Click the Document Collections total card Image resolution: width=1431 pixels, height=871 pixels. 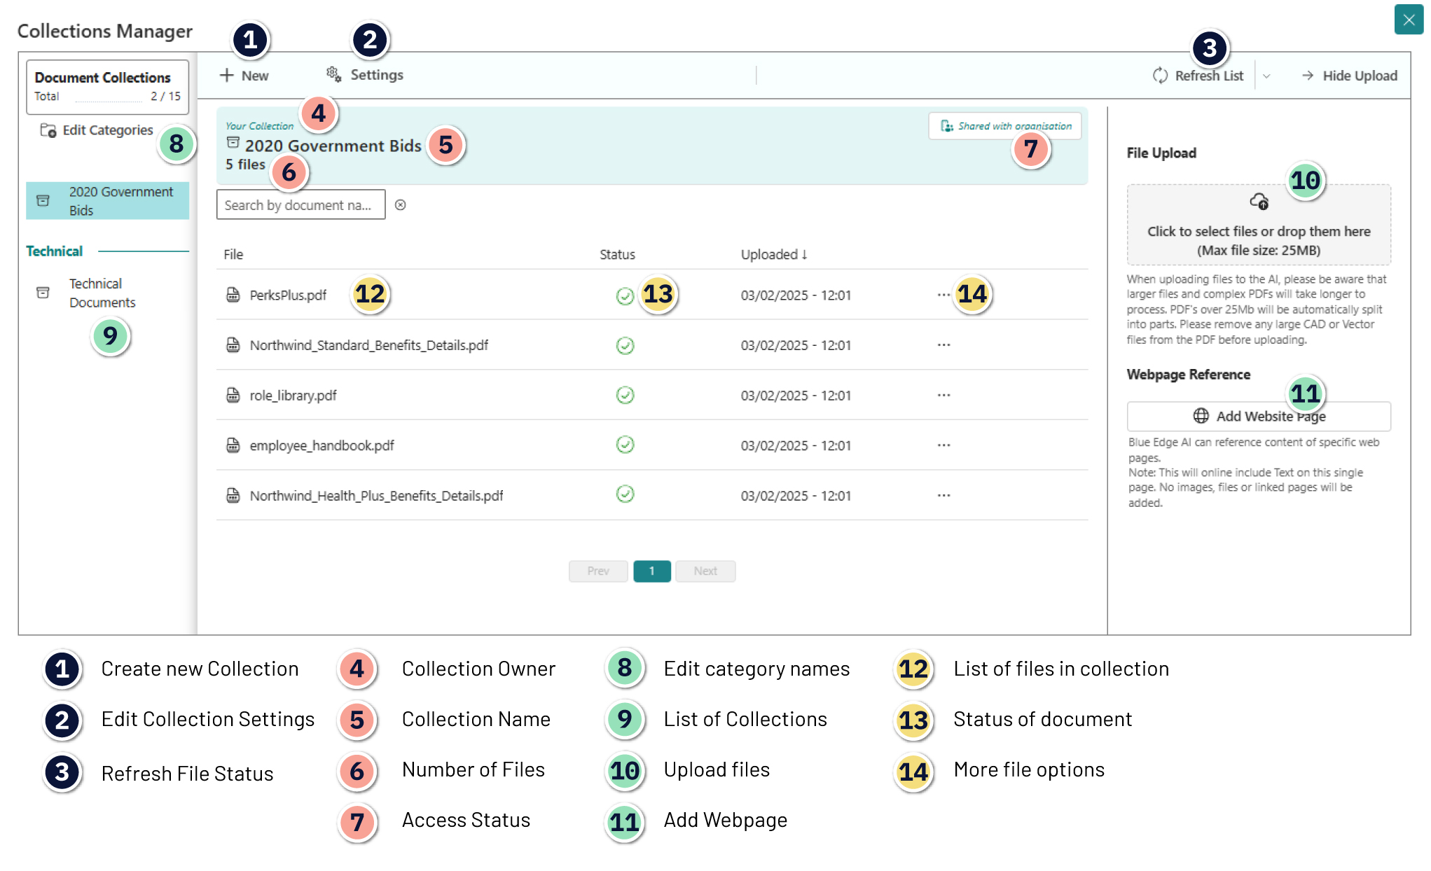(x=108, y=87)
